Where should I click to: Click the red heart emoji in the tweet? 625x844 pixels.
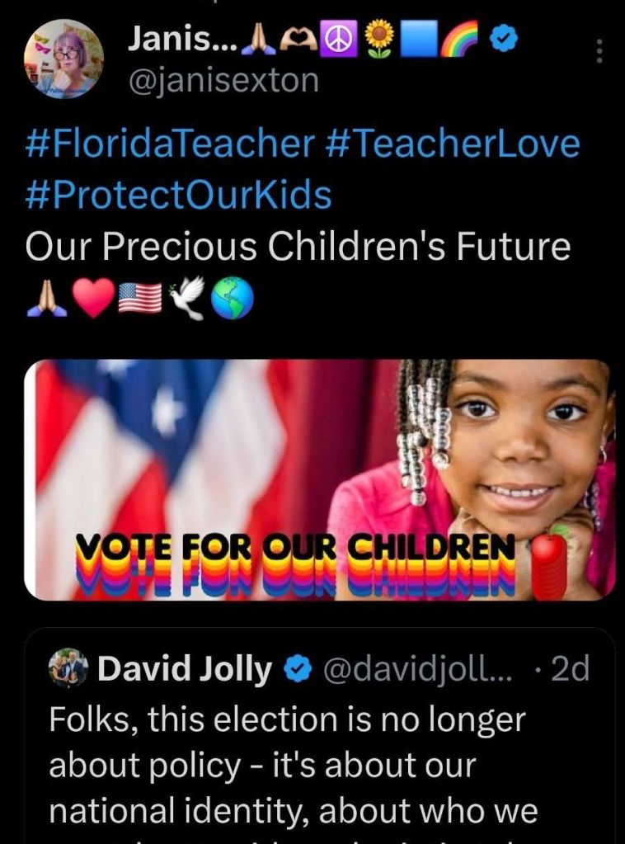(94, 298)
